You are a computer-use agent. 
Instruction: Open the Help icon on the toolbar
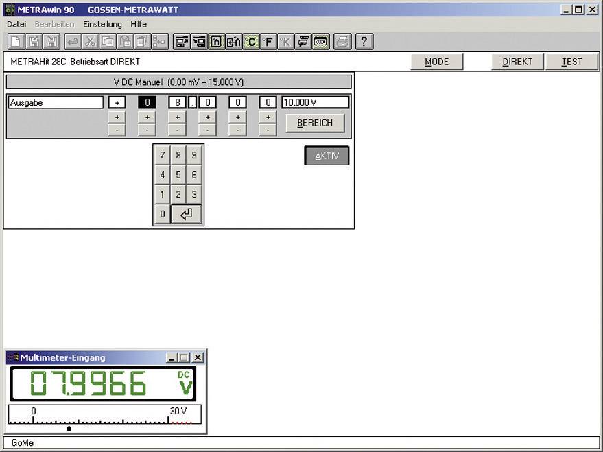(364, 41)
